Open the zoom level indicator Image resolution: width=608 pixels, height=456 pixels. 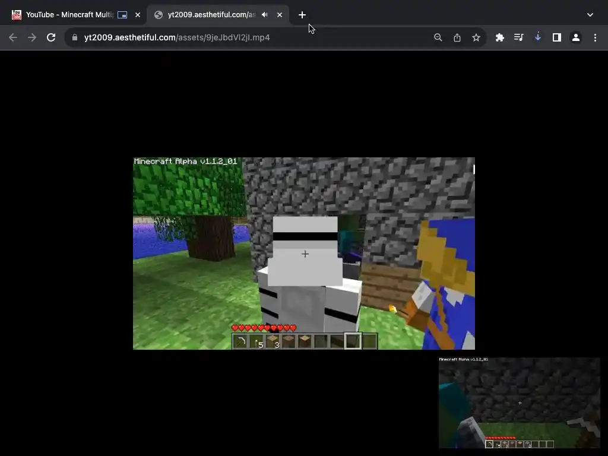click(x=438, y=37)
